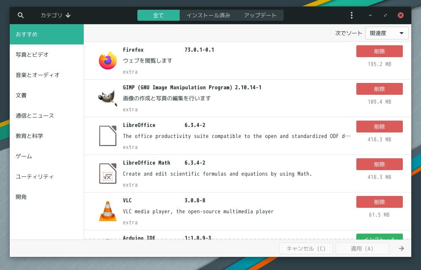Select the ユーティリティ category
Viewport: 421px width, 270px height.
pos(47,176)
